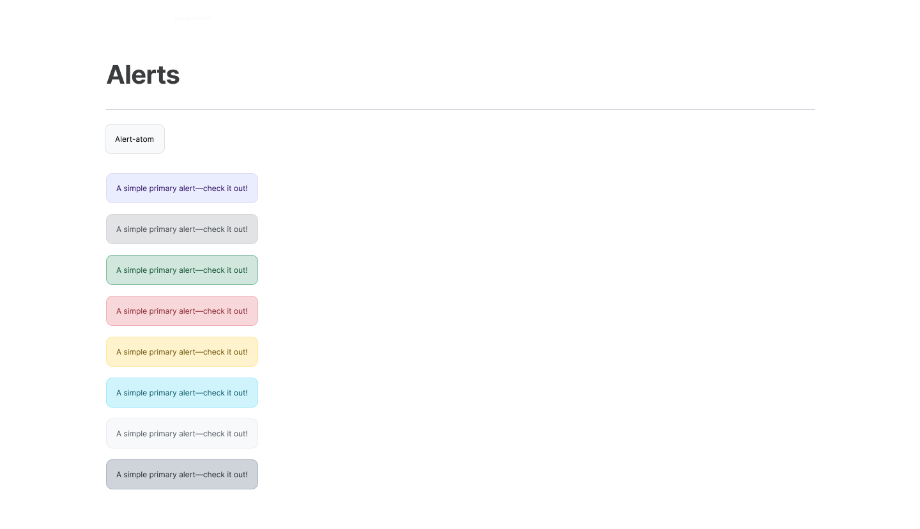Select the dark alert's message text
Screen dimensions: 920x529
pos(182,474)
